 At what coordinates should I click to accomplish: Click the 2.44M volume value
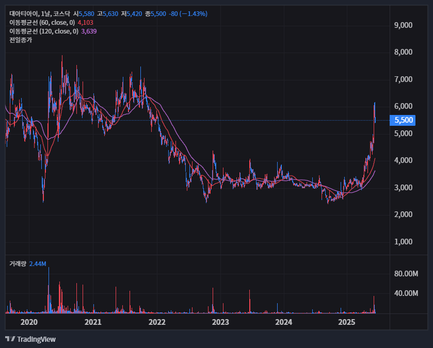(38, 264)
